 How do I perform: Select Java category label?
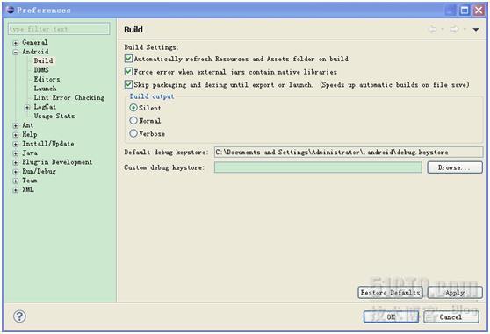coord(30,153)
